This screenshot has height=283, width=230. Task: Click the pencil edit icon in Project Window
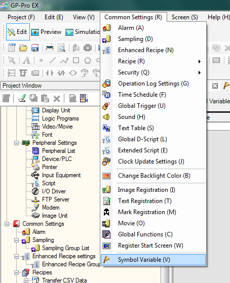(22, 98)
